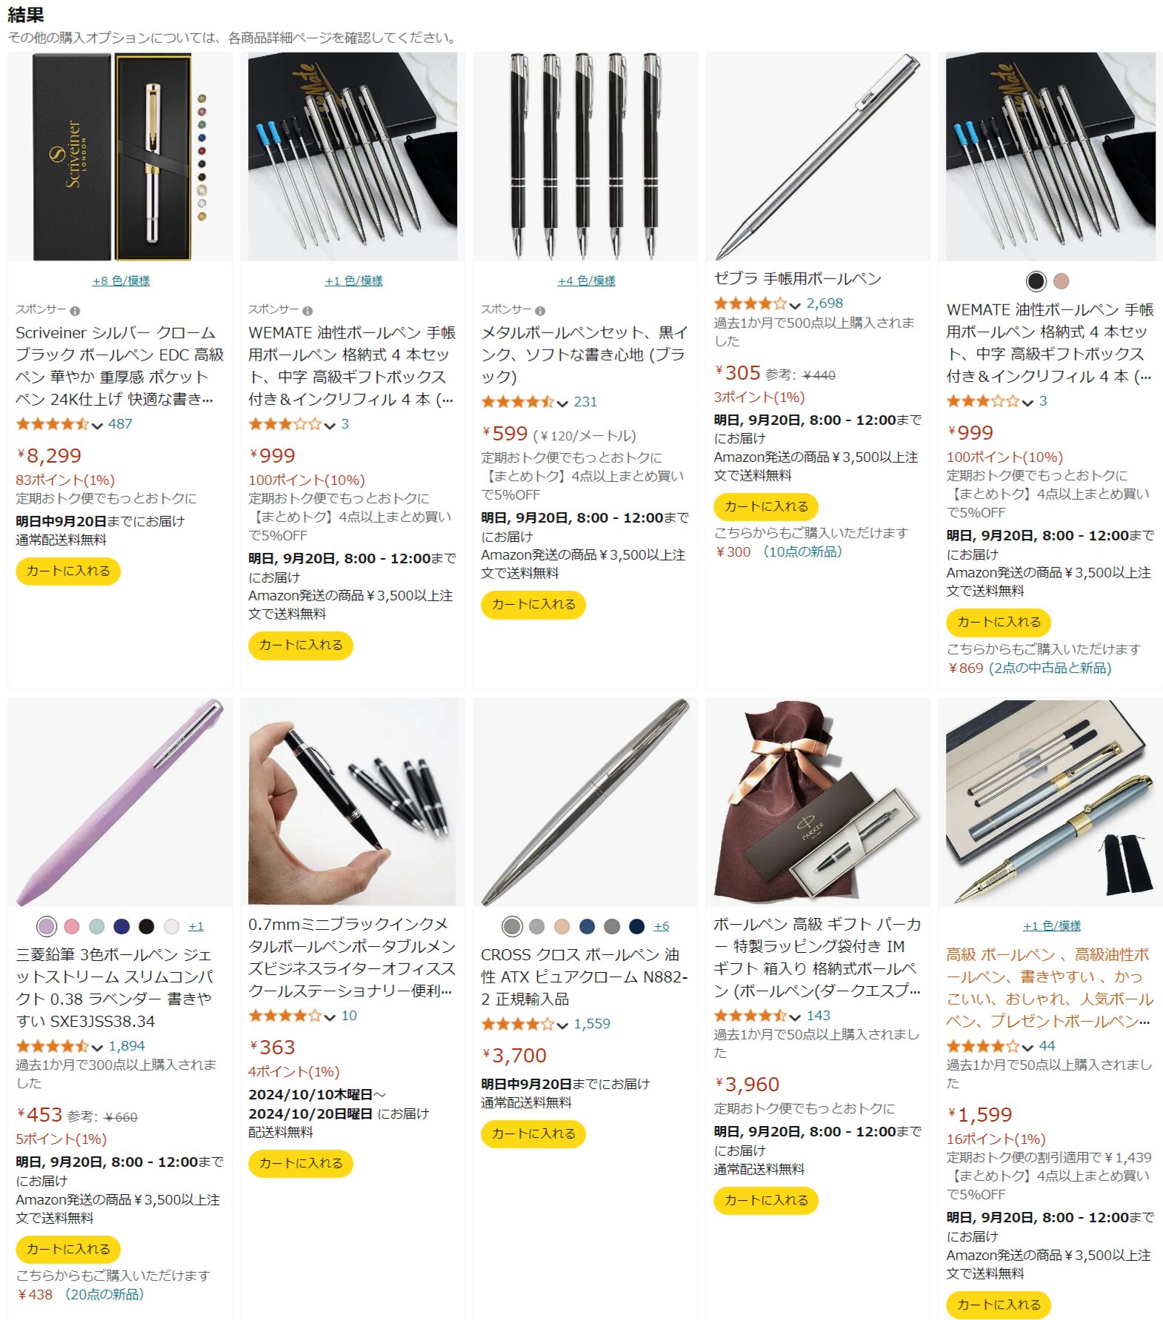Open +8 色/模様 link under Scriveiner
Viewport: 1163px width, 1320px height.
coord(121,281)
